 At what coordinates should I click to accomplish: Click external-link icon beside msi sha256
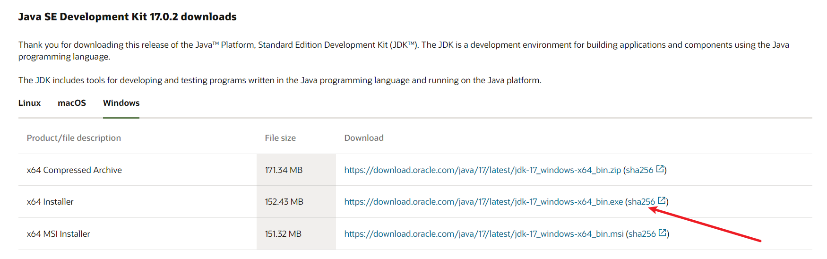(x=663, y=233)
